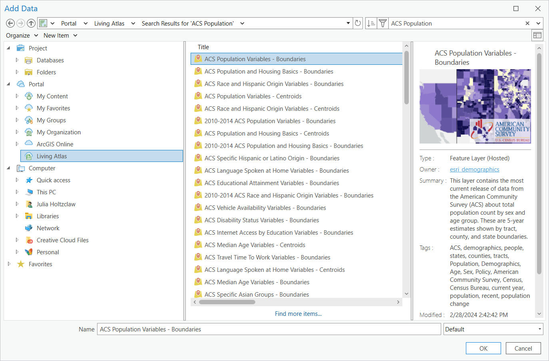Click the Filter funnel icon
The image size is (549, 361).
coord(383,23)
